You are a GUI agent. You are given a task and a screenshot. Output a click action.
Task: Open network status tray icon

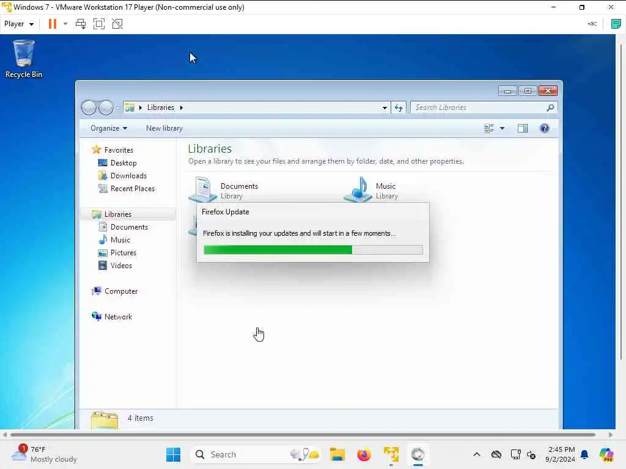(x=515, y=454)
